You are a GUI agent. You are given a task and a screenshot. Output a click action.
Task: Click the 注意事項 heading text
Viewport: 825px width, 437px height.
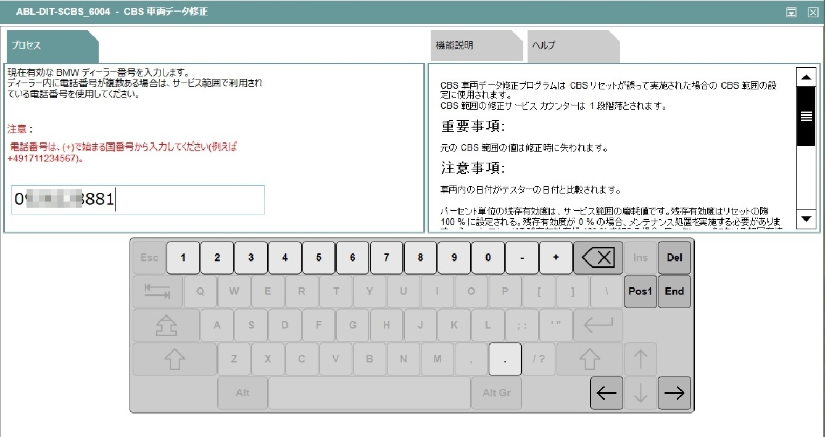coord(473,168)
